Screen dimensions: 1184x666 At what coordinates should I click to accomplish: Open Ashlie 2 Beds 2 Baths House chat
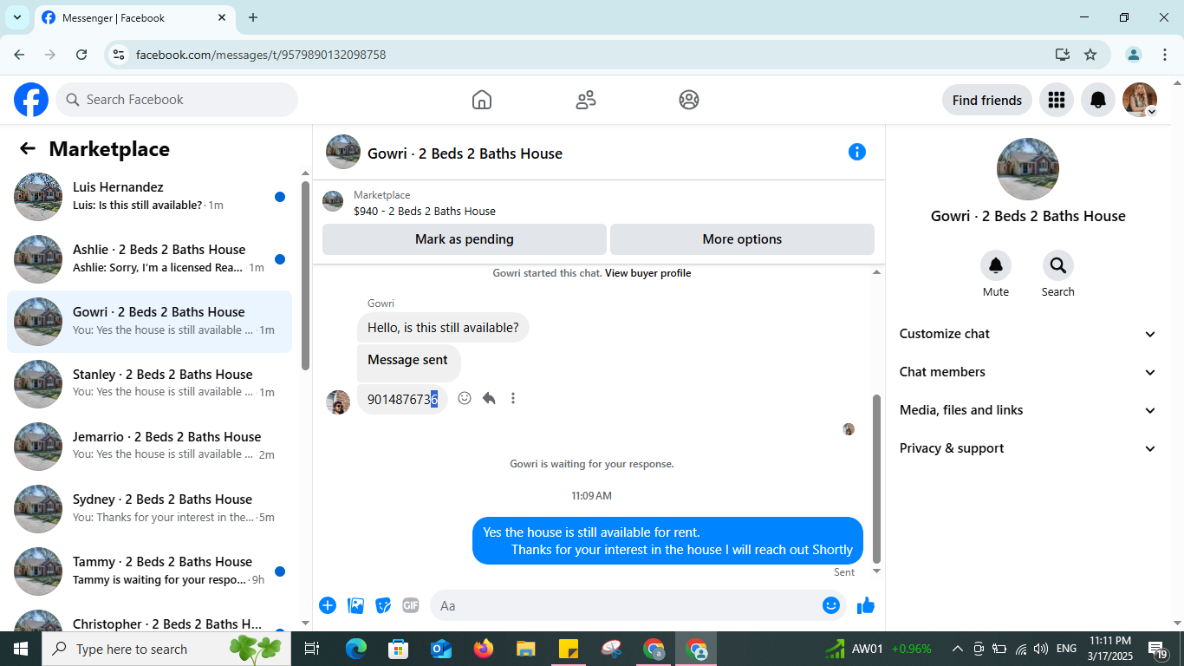[x=149, y=259]
